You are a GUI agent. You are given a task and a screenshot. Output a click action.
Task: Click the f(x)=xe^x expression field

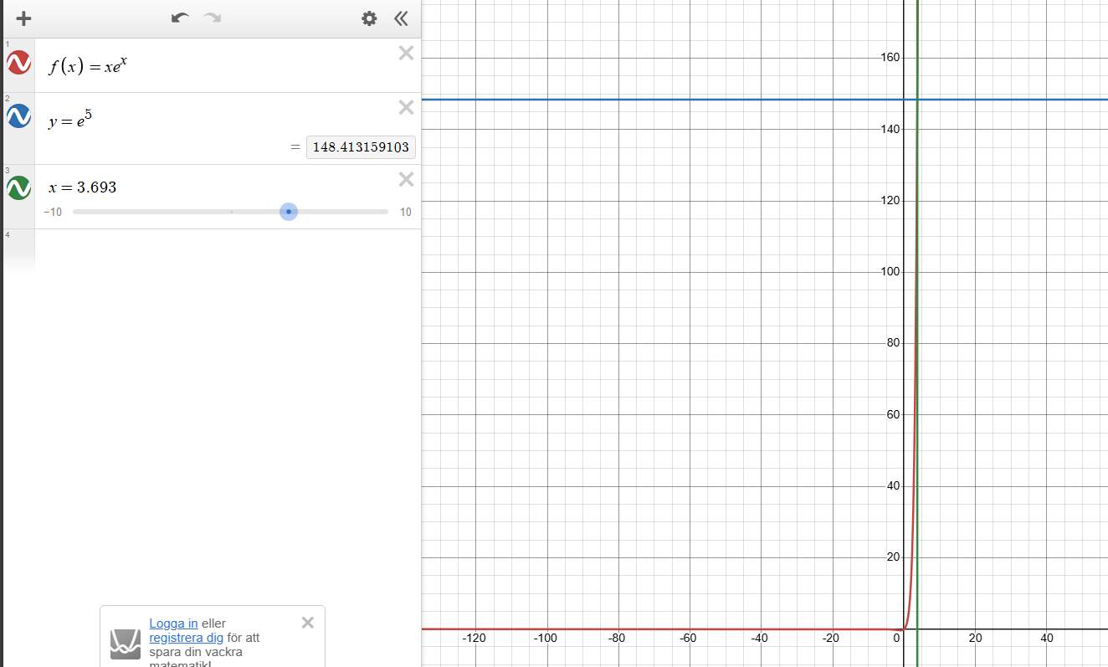point(209,65)
